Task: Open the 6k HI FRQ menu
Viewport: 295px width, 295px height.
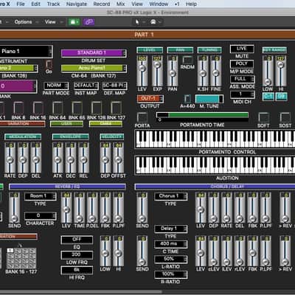Action: 77,270
